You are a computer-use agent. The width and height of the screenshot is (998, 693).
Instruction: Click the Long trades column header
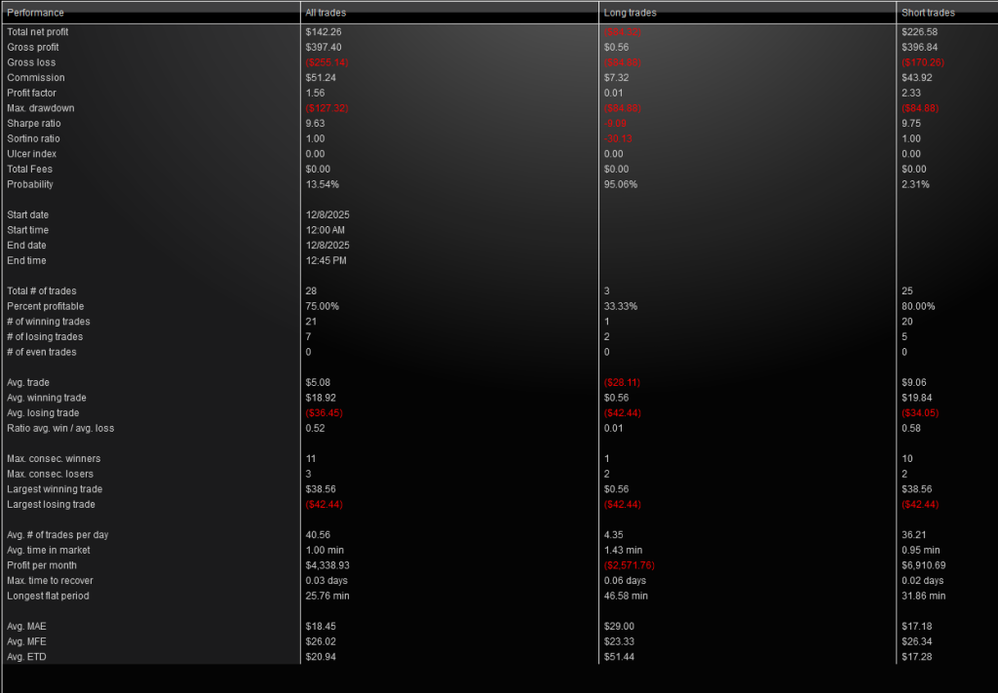pos(630,13)
